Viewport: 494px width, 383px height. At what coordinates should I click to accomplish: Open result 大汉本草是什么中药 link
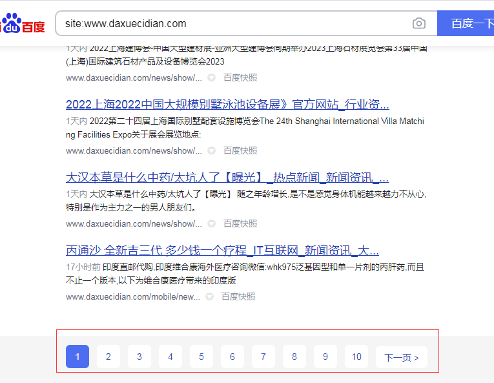coord(227,178)
